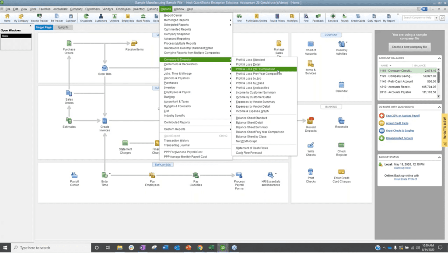Open the Check Register icon

341,149
